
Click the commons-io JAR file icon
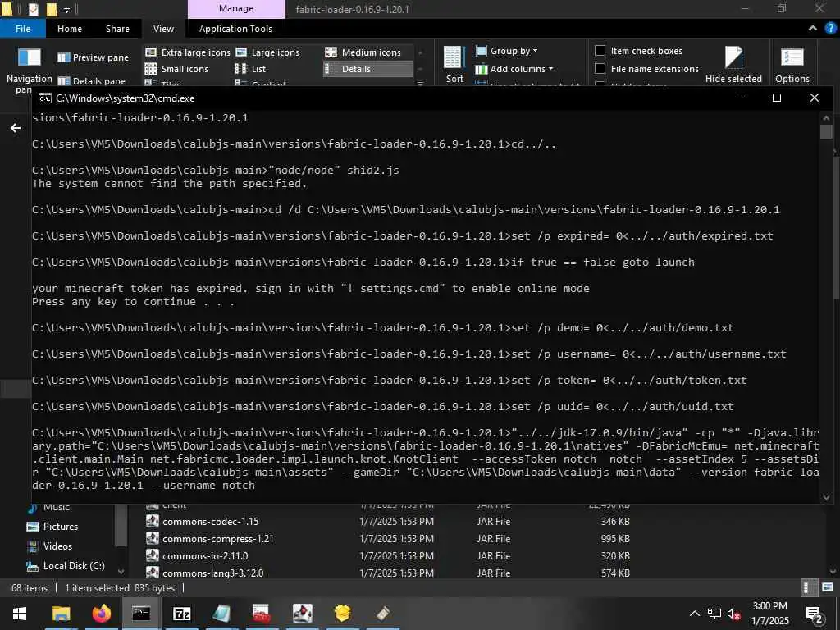(153, 555)
